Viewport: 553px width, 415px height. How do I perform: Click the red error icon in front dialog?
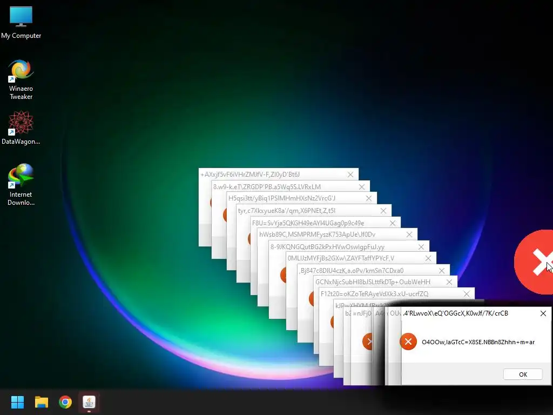pyautogui.click(x=408, y=342)
